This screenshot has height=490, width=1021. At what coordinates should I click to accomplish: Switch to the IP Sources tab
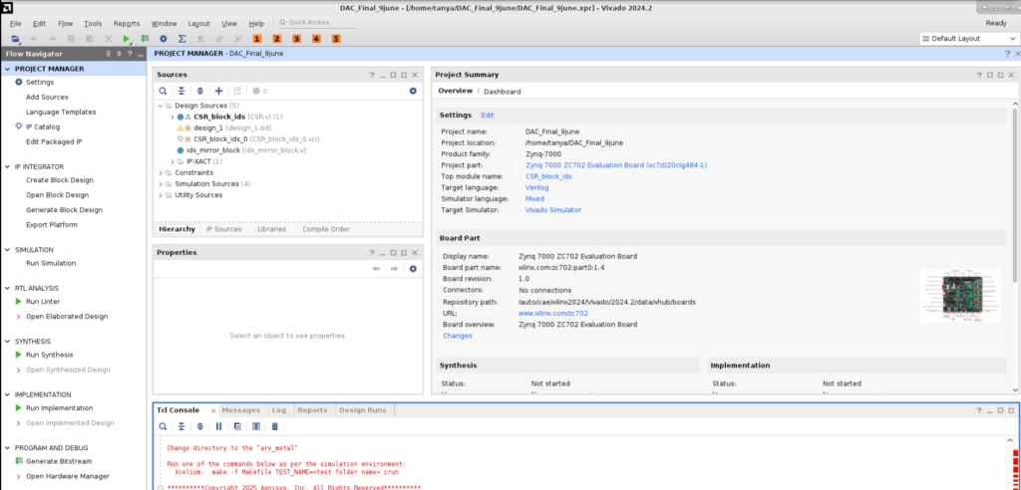click(224, 229)
